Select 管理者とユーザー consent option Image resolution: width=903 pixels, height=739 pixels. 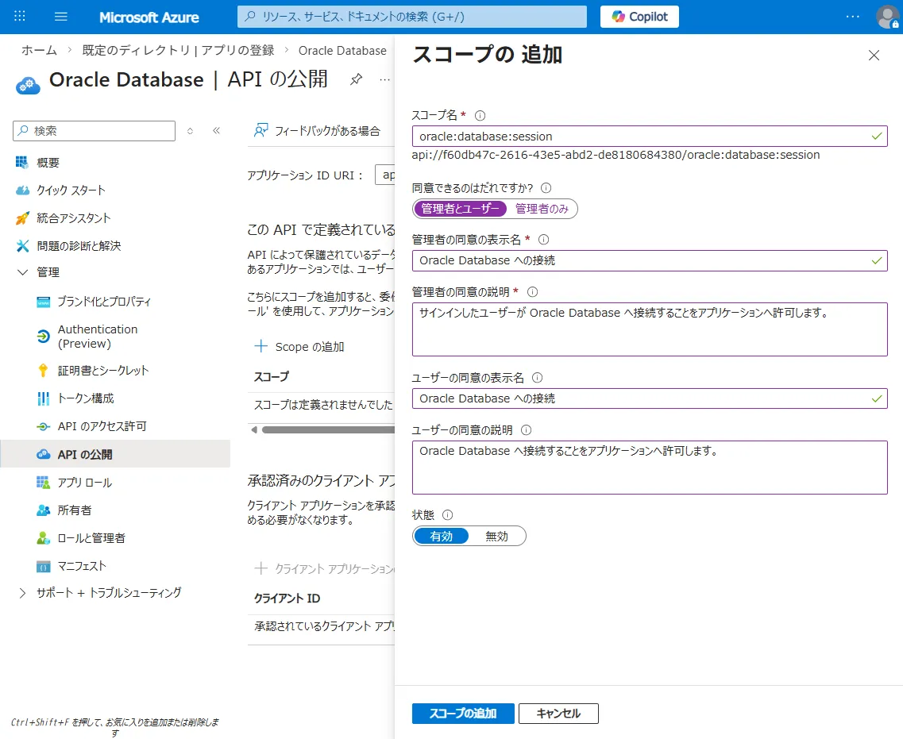[460, 209]
